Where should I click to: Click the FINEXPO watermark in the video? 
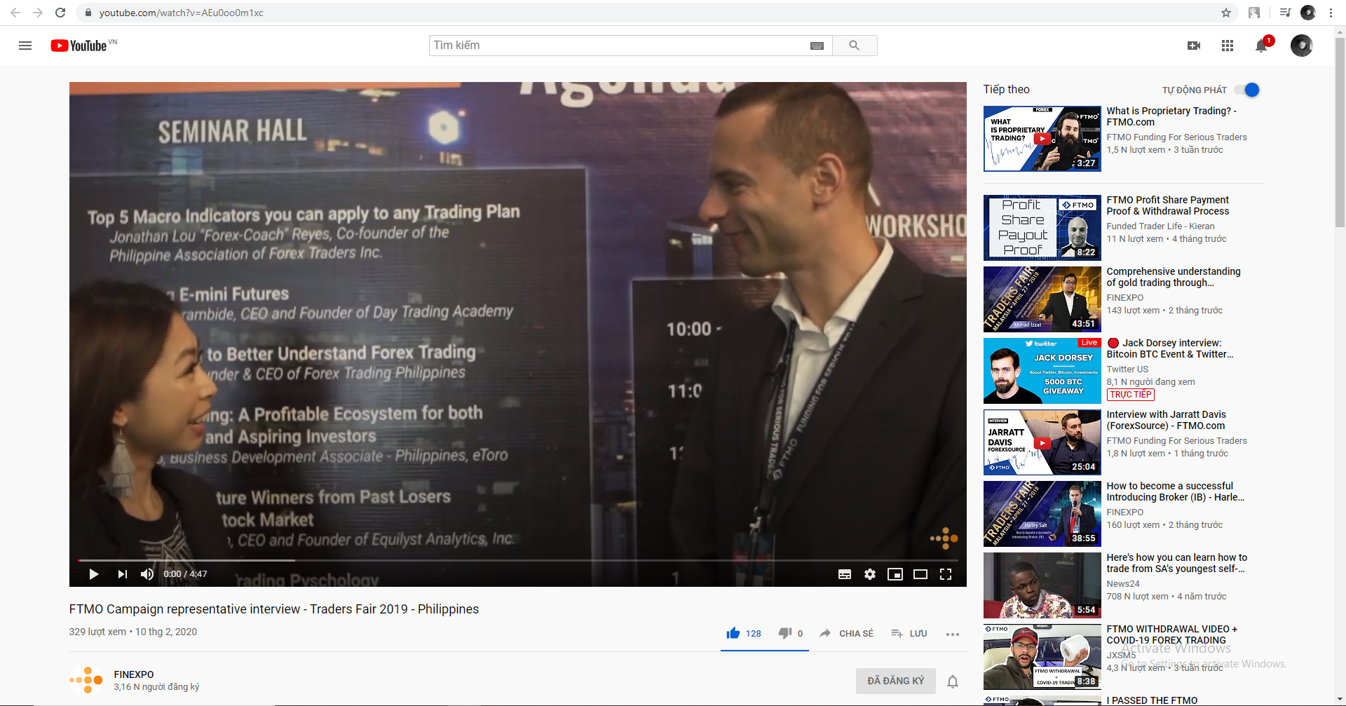coord(944,538)
